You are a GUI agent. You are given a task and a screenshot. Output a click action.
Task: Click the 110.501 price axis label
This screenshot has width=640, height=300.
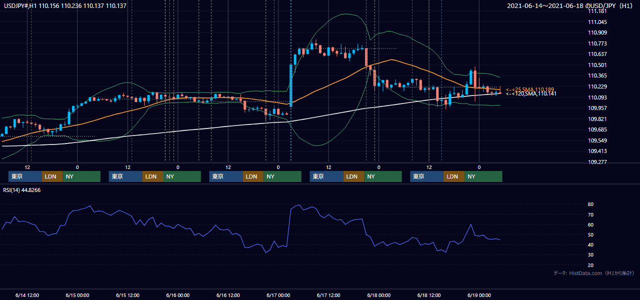tap(598, 65)
